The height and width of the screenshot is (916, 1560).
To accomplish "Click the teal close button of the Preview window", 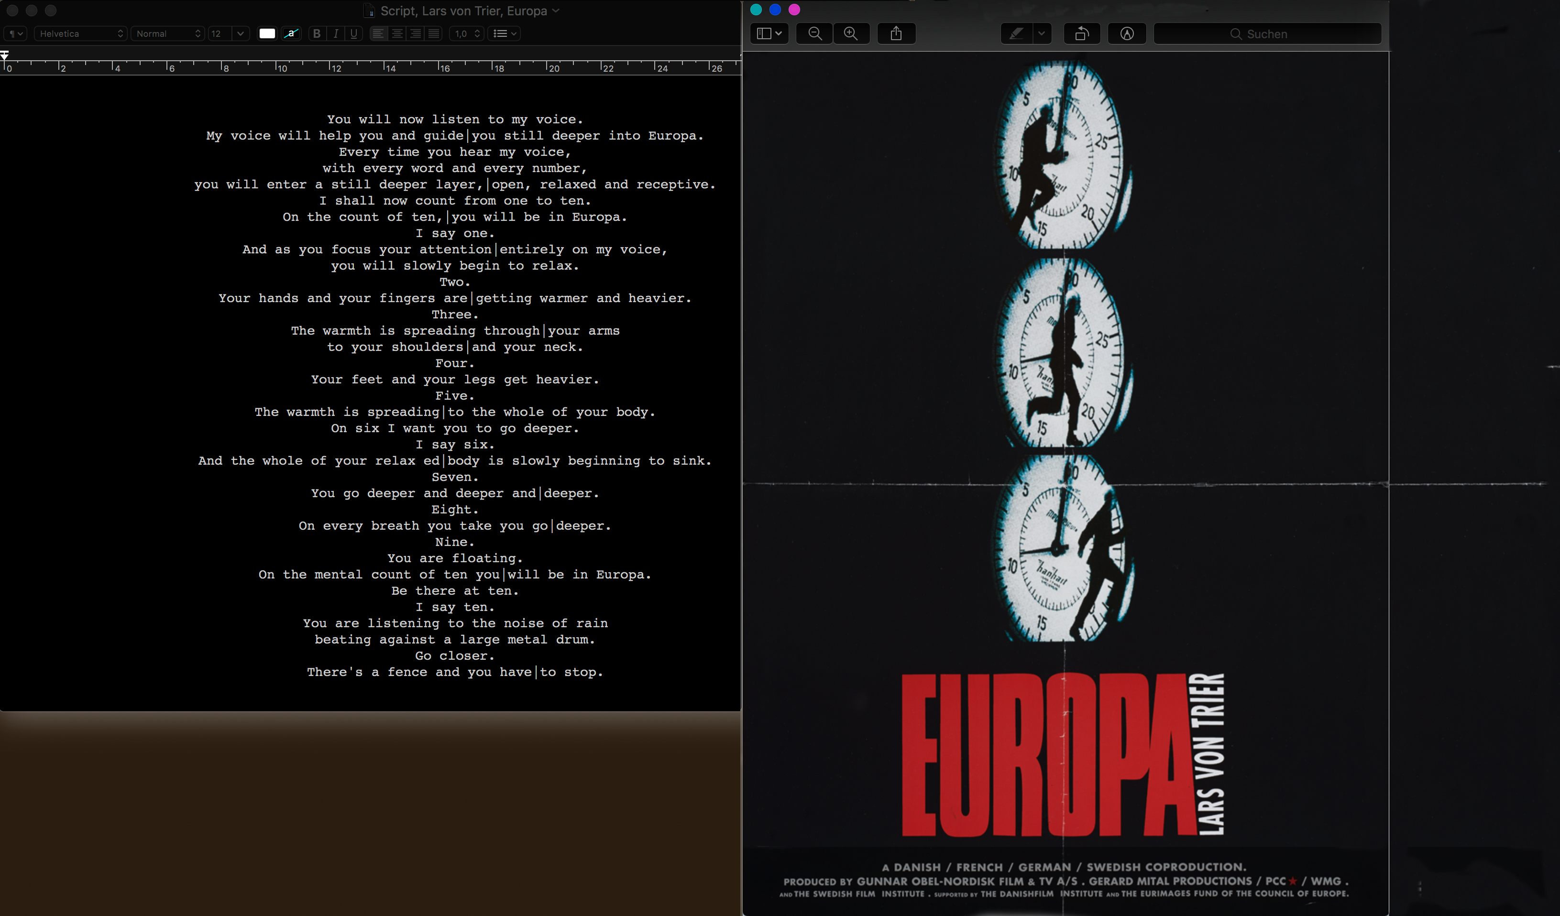I will (756, 9).
